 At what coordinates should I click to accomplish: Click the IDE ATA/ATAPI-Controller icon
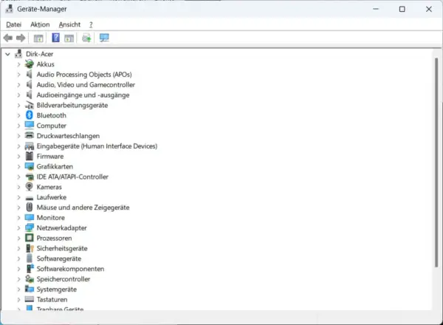(x=29, y=177)
